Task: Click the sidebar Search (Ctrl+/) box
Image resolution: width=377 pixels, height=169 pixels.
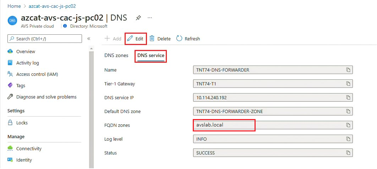Action: tap(45, 39)
